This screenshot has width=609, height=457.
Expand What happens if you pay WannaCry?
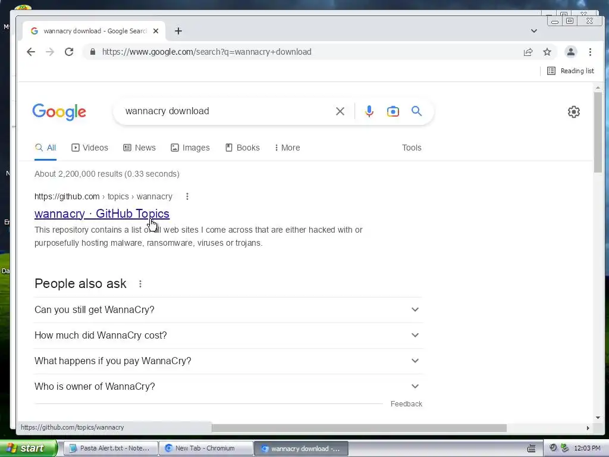[x=228, y=361]
